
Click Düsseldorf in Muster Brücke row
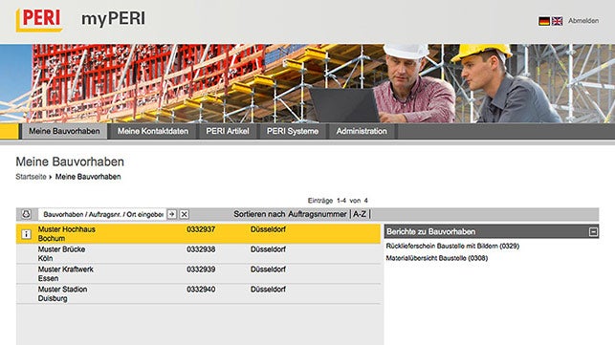[268, 249]
